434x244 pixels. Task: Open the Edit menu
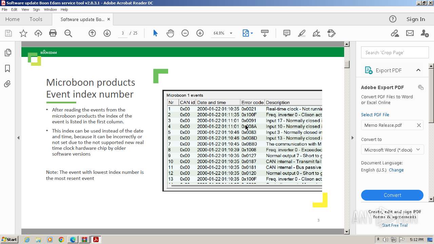[x=14, y=9]
